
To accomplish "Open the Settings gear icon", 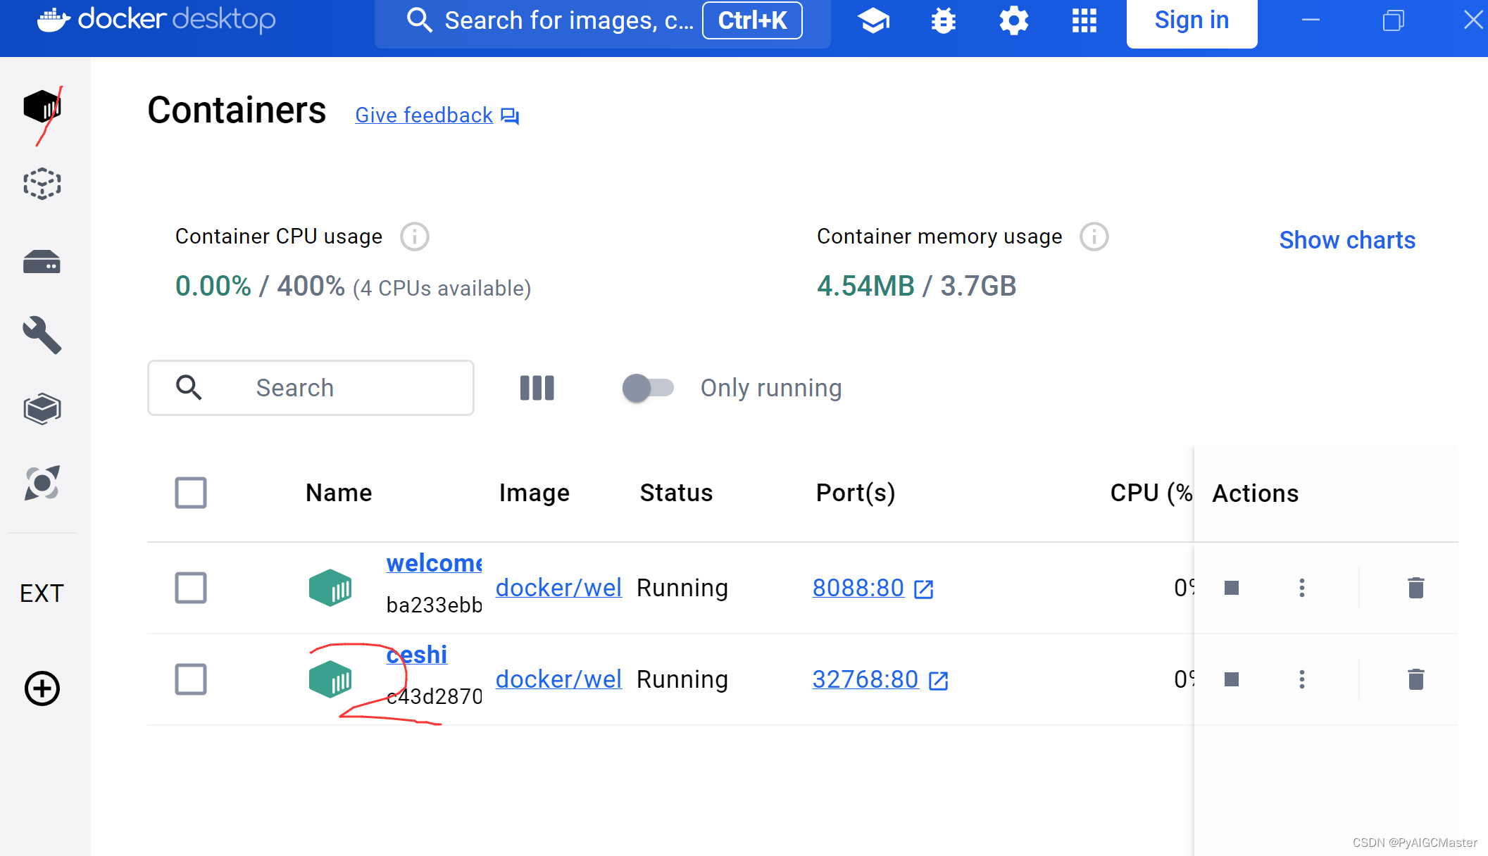I will coord(1013,20).
